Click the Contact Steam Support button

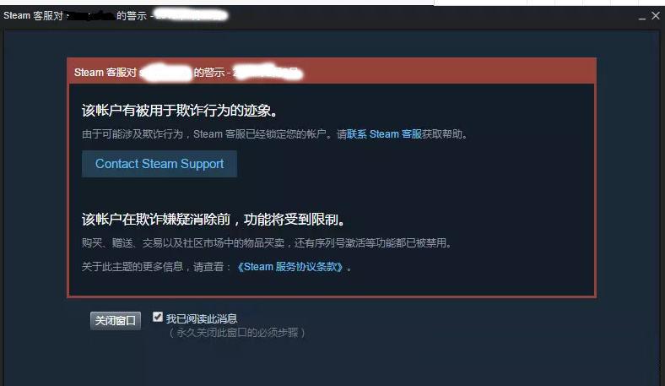[x=159, y=164]
